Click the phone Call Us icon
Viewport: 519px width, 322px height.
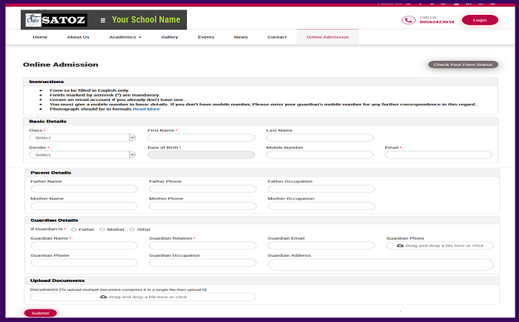(409, 20)
